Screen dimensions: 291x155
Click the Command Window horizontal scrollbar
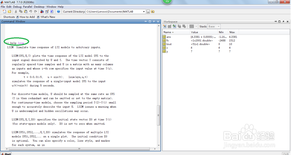click(79, 149)
